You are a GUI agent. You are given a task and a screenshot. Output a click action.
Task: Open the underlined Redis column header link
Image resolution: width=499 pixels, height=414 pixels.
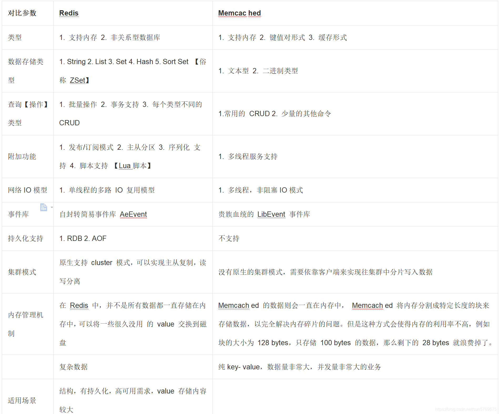[69, 13]
